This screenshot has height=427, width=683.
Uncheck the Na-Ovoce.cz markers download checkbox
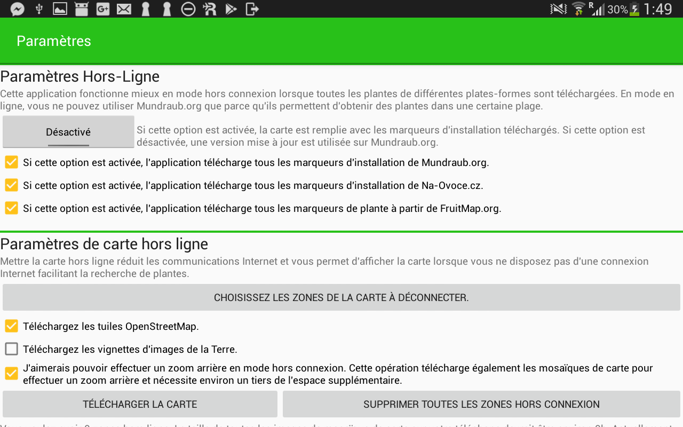click(12, 185)
